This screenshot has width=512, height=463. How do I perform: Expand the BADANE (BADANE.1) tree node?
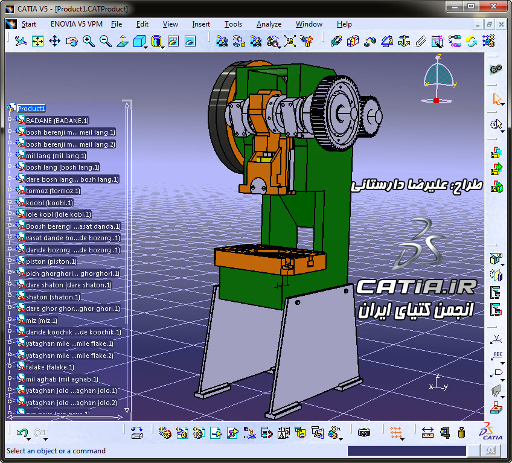coord(10,120)
